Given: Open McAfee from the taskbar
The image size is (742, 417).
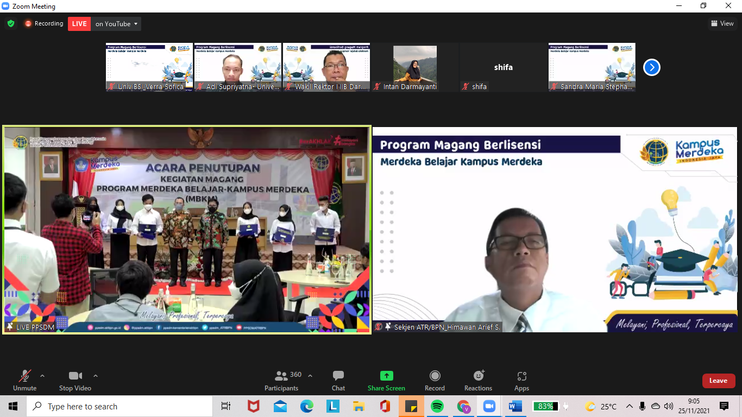Looking at the screenshot, I should tap(254, 406).
